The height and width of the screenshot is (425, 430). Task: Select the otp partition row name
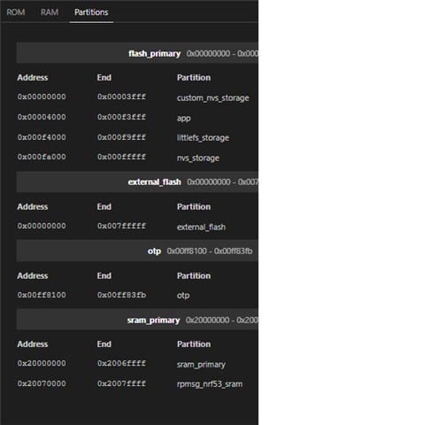pyautogui.click(x=183, y=296)
